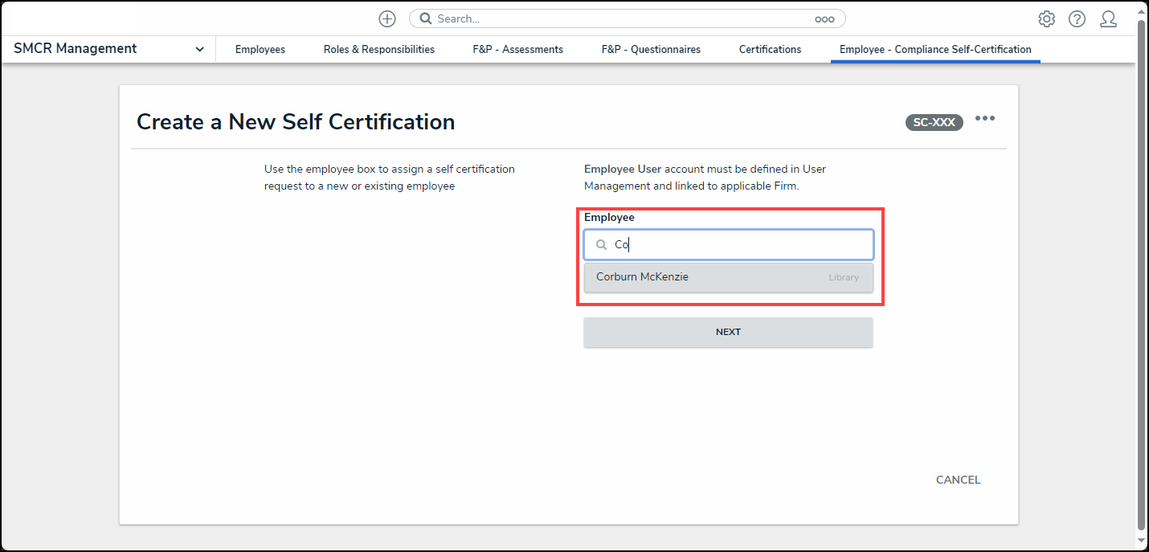Screen dimensions: 1149x552
Task: Click the plus icon to create new
Action: (x=387, y=18)
